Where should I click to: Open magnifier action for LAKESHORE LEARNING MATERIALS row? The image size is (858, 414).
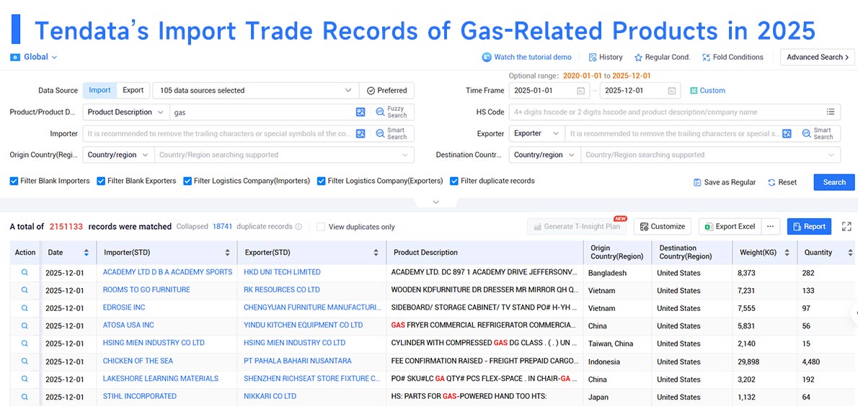pyautogui.click(x=25, y=379)
